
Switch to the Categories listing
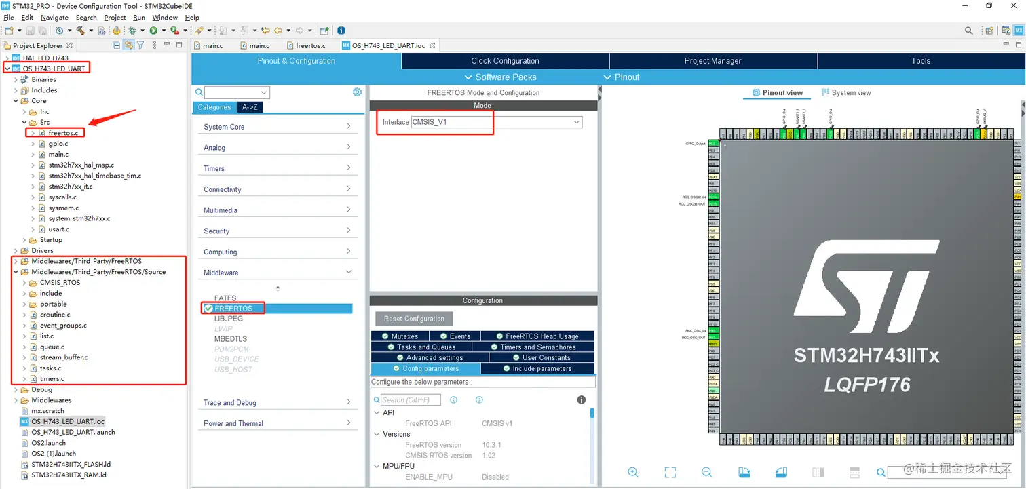click(214, 107)
